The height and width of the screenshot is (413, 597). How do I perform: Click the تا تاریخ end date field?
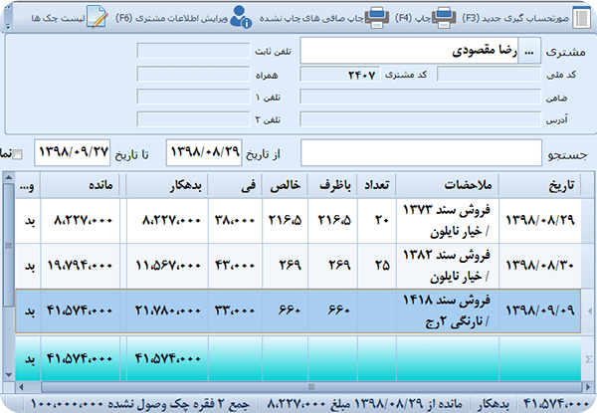click(x=73, y=153)
